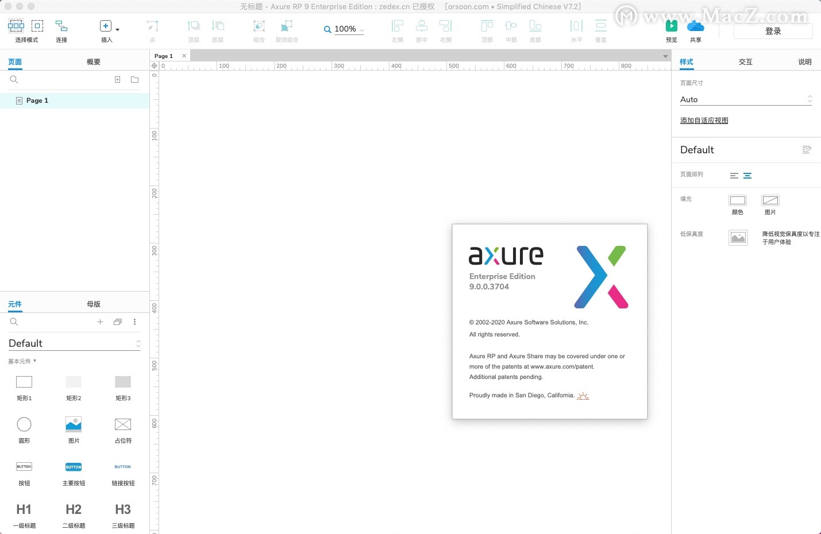
Task: Switch to the 母版 masters tab
Action: [x=94, y=304]
